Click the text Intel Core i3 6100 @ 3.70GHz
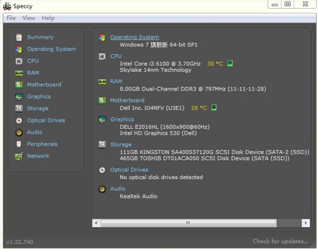This screenshot has height=249, width=318. coord(160,64)
